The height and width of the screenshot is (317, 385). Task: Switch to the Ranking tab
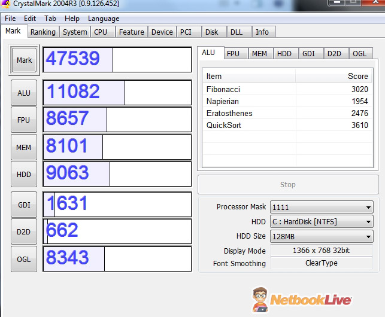pos(43,32)
